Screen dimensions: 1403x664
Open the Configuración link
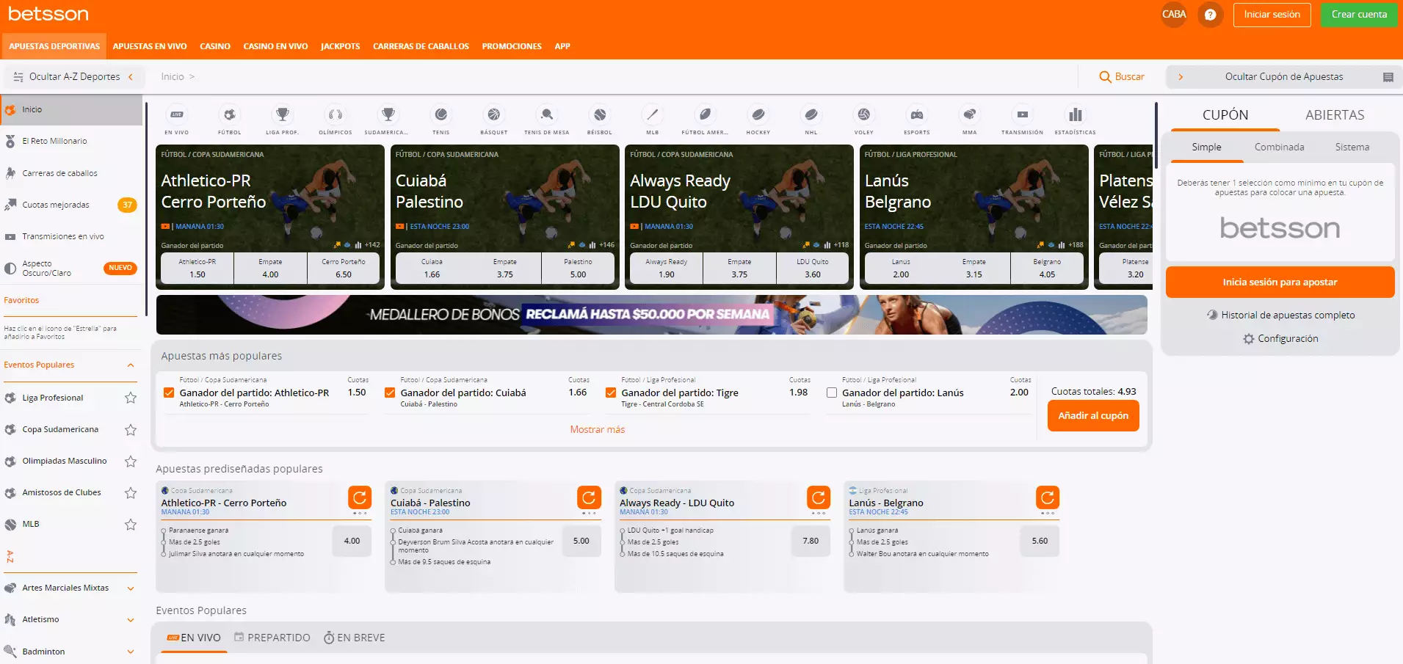click(1280, 338)
